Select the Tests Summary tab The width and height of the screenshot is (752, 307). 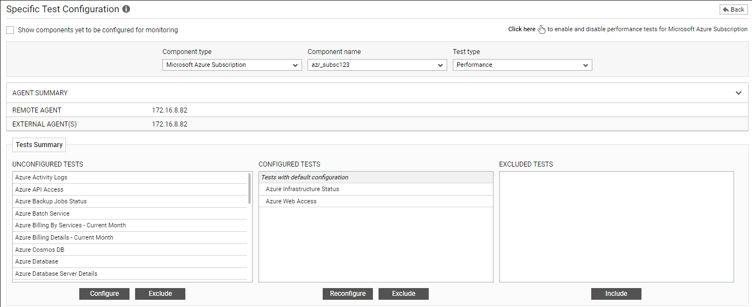(39, 145)
